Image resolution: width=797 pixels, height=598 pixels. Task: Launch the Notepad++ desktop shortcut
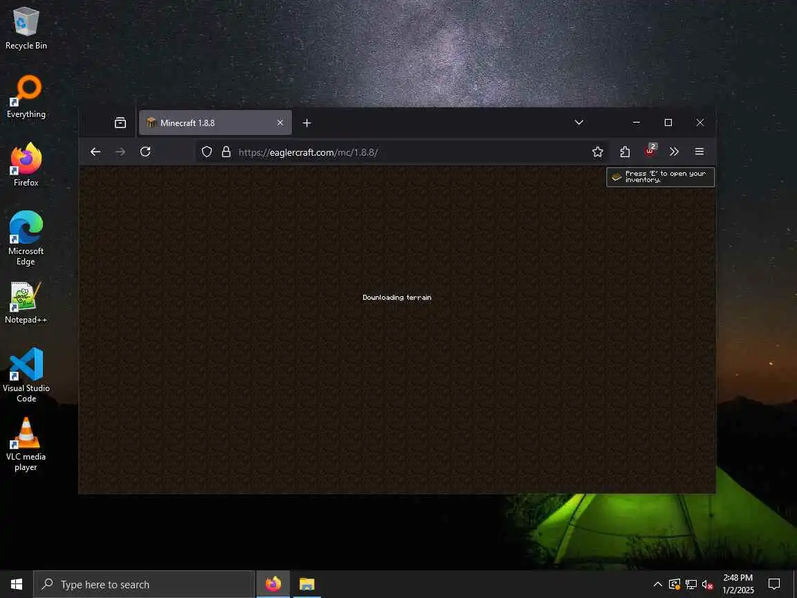tap(26, 302)
